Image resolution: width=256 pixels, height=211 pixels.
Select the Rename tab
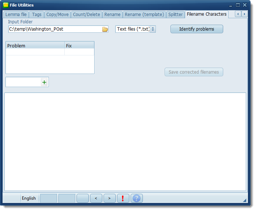[112, 15]
